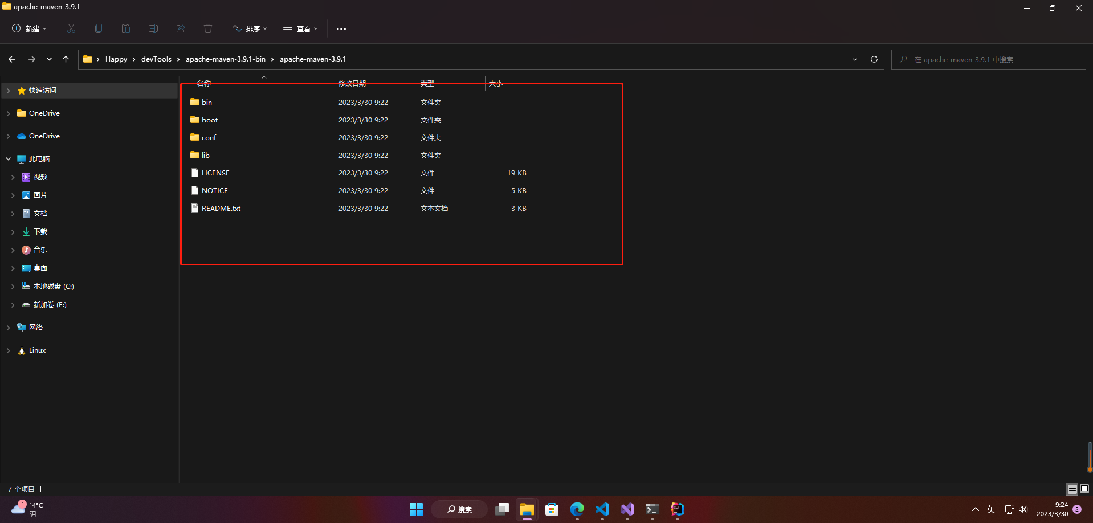1093x523 pixels.
Task: Open the View dropdown menu
Action: coord(300,28)
